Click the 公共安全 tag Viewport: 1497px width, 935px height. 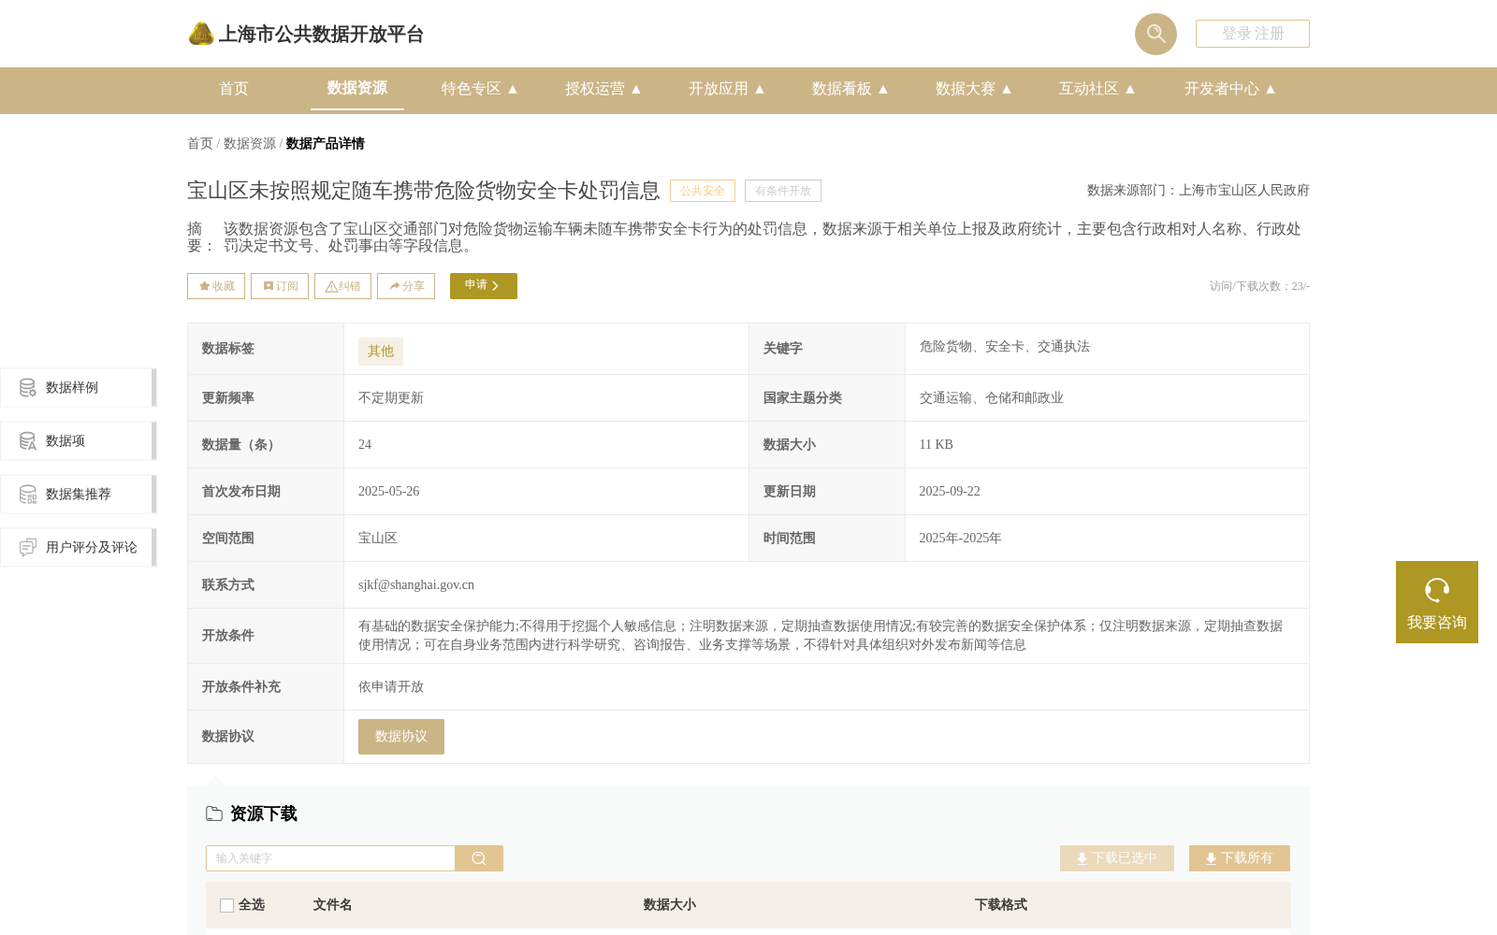pos(703,191)
